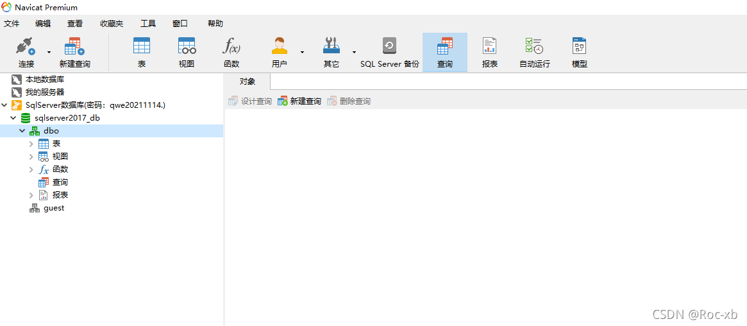Click the 新建查询 toolbar button with large icon
747x326 pixels.
click(x=75, y=53)
